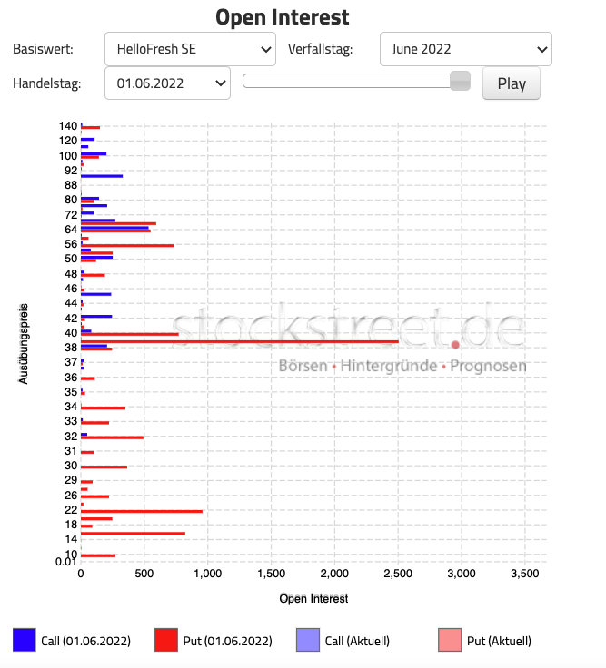Click the Call (Aktuell) legend label
Image resolution: width=606 pixels, height=668 pixels.
[x=357, y=641]
